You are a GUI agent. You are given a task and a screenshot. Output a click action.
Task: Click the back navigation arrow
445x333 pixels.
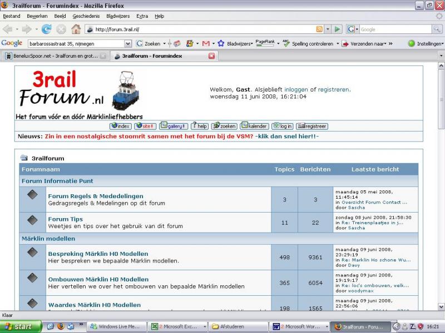coord(9,29)
